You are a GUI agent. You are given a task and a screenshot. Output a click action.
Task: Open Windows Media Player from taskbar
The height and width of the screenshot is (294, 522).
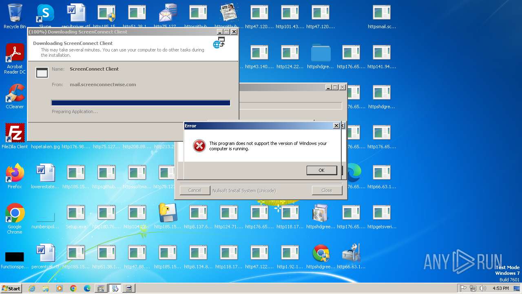[x=60, y=288]
